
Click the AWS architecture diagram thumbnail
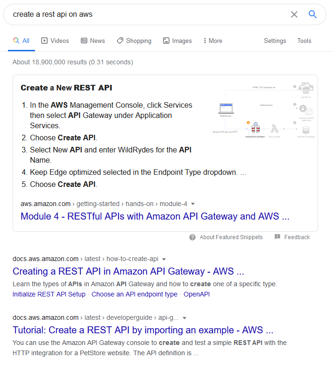(263, 110)
